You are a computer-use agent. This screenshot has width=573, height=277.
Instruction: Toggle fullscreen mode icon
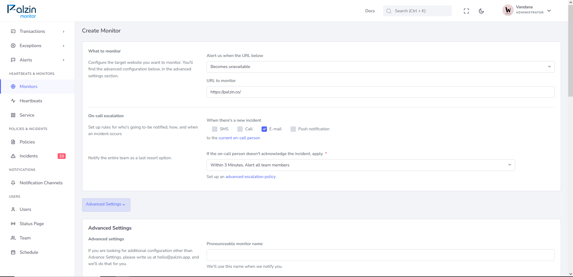pos(466,11)
